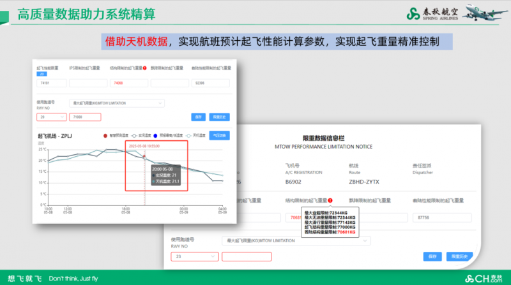
Task: Click the 起飞机场 - ZPLJ chart title
Action: coord(55,136)
